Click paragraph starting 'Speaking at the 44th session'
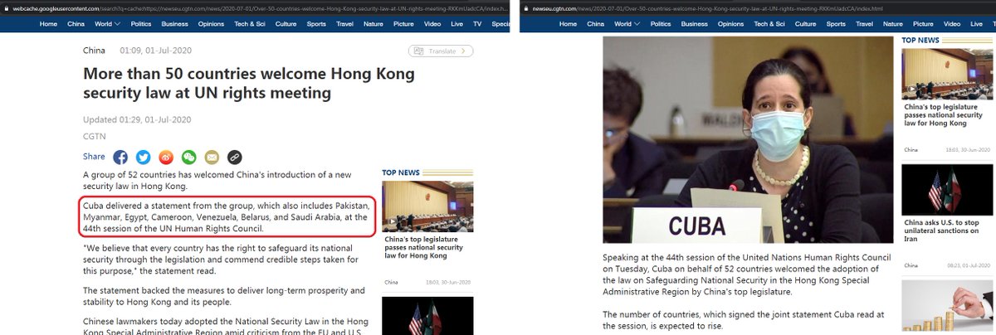996x335 pixels. pos(746,274)
